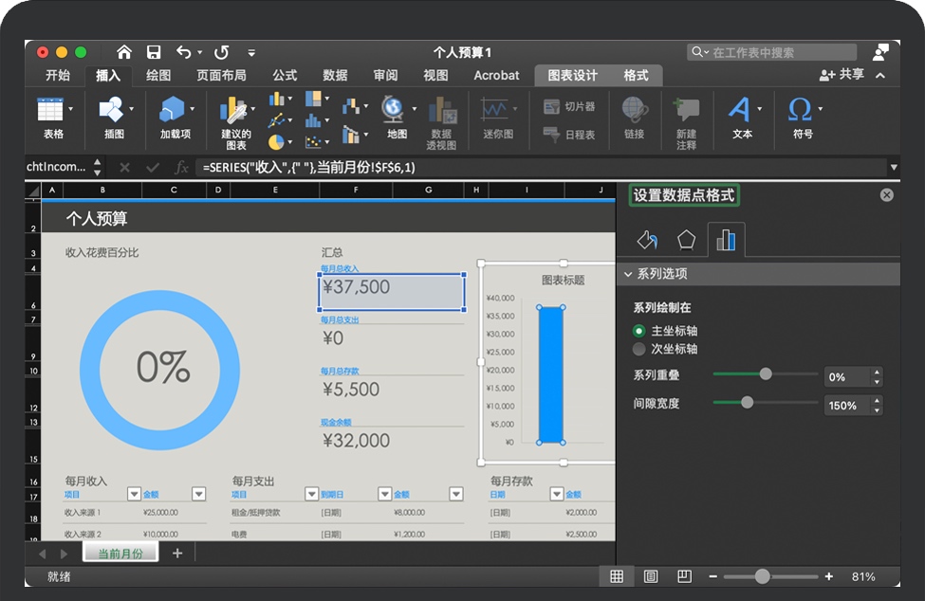
Task: Click the Home icon in title bar
Action: tap(124, 52)
